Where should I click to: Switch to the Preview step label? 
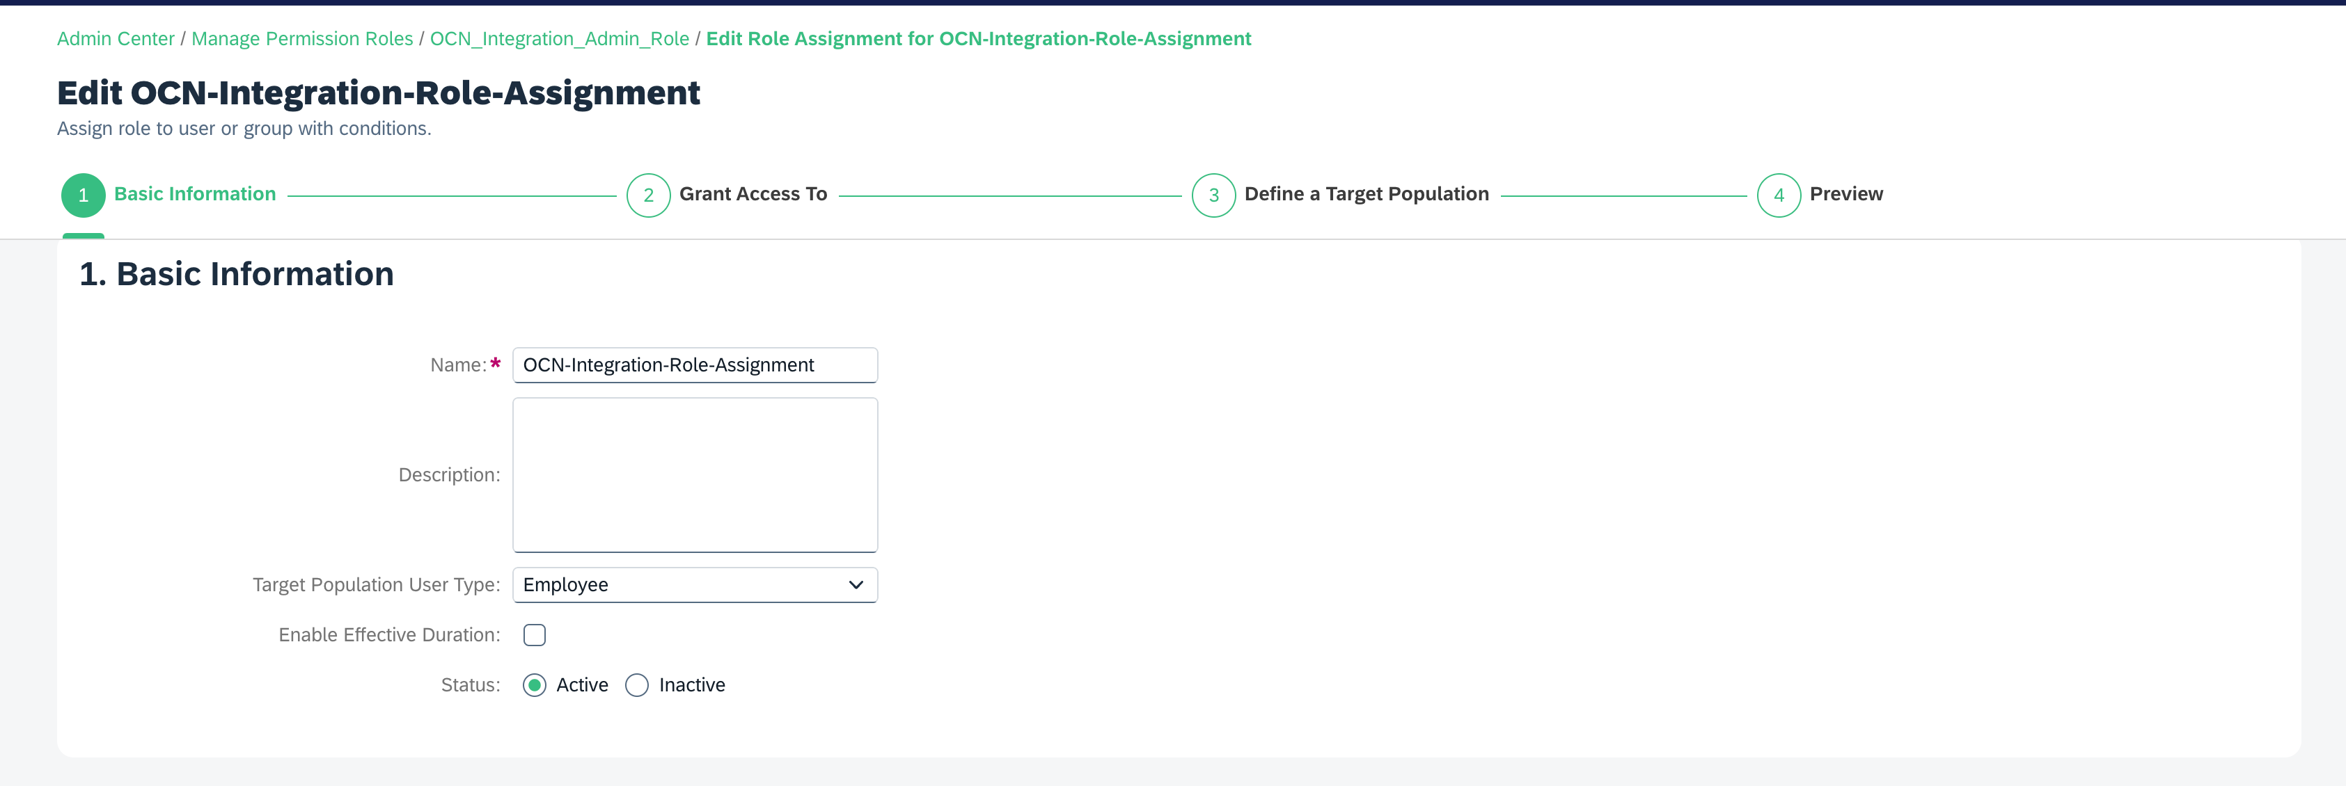[1845, 194]
